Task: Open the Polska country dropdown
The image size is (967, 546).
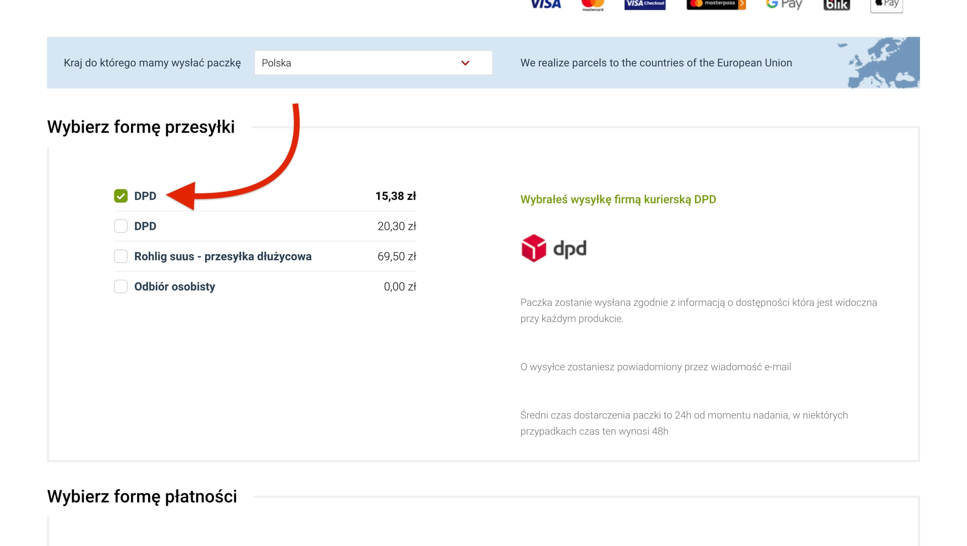Action: tap(373, 63)
